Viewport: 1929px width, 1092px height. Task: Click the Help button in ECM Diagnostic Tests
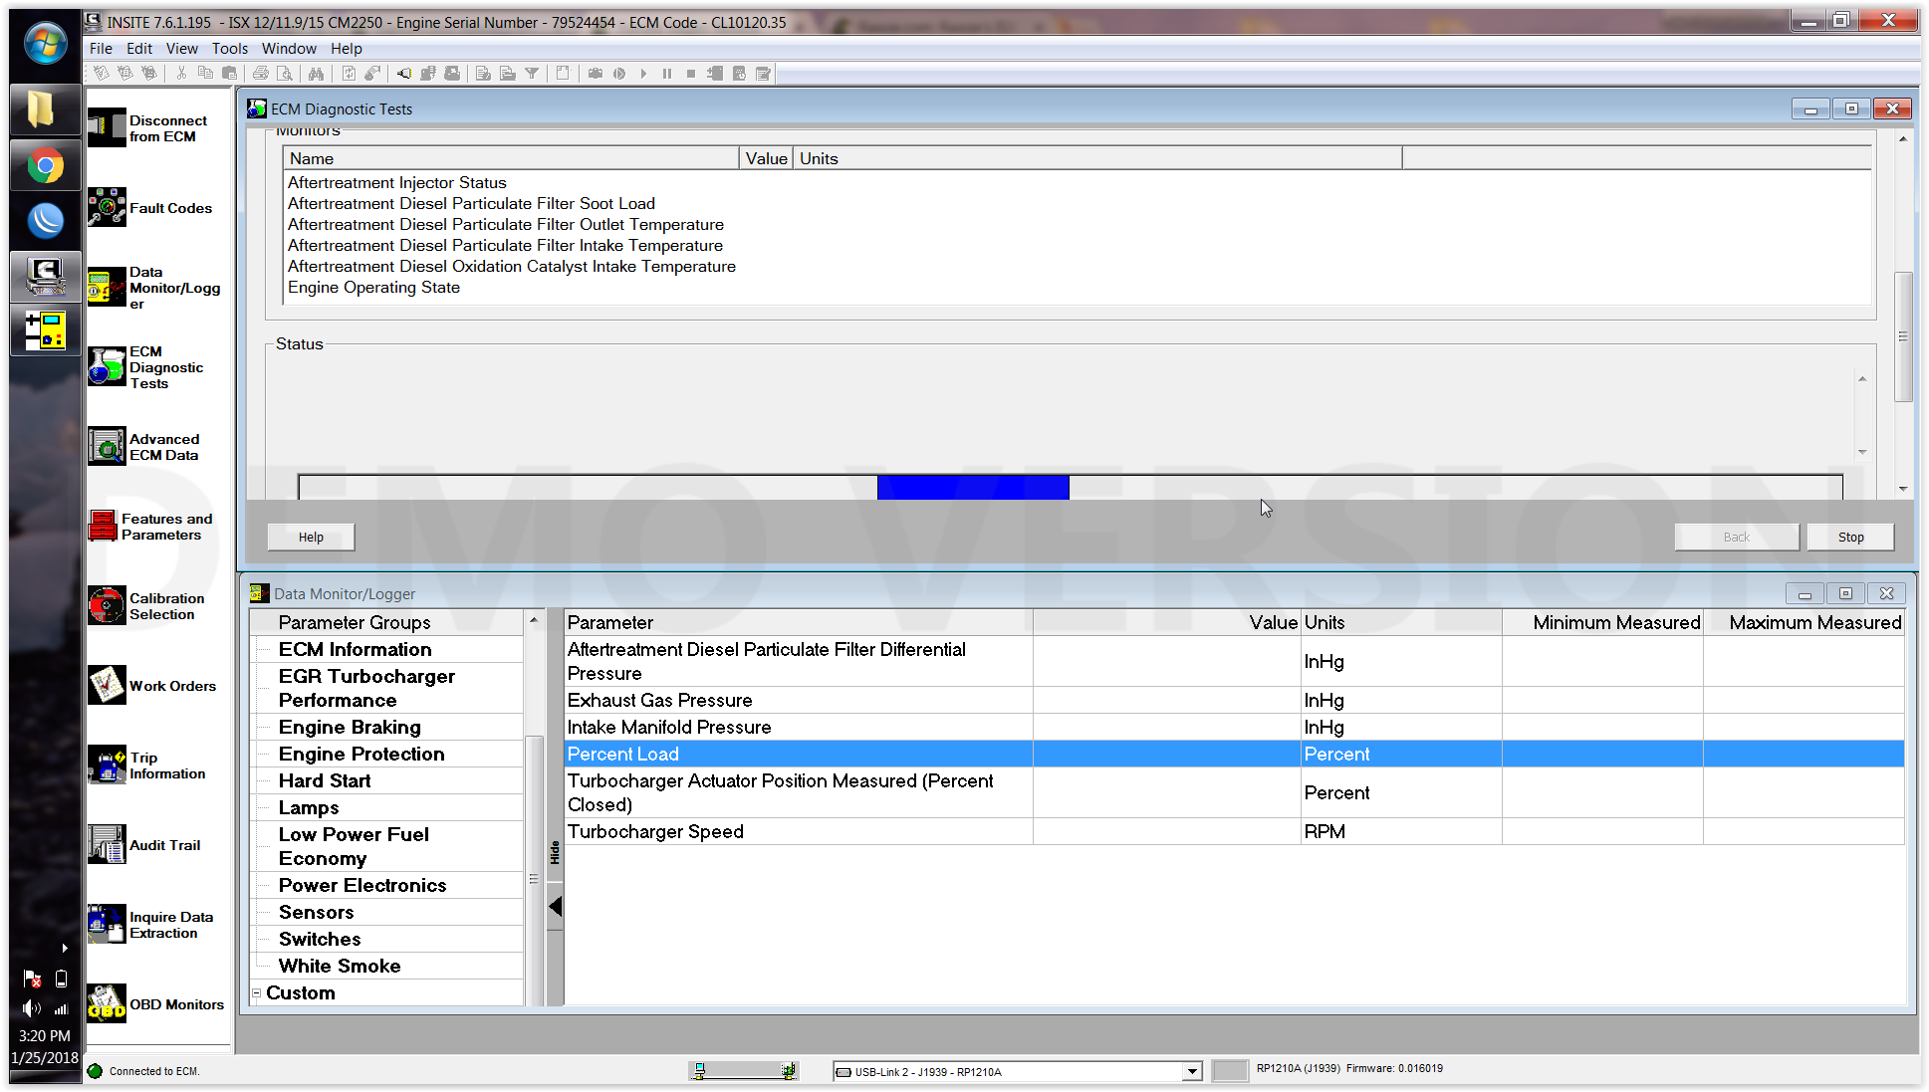point(311,537)
